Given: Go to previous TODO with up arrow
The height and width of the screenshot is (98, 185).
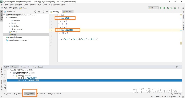Looking at the screenshot, I should [x=5, y=71].
